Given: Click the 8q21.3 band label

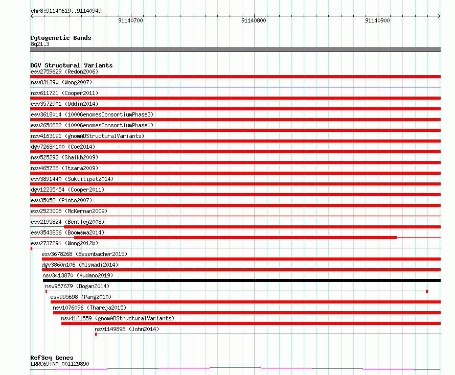Looking at the screenshot, I should point(40,44).
